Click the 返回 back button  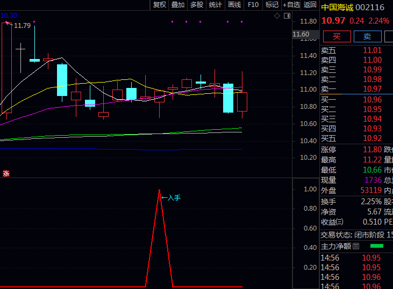[x=310, y=5]
